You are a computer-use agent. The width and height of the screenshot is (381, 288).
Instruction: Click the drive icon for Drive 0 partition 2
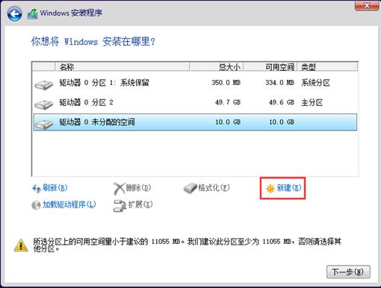pyautogui.click(x=44, y=104)
